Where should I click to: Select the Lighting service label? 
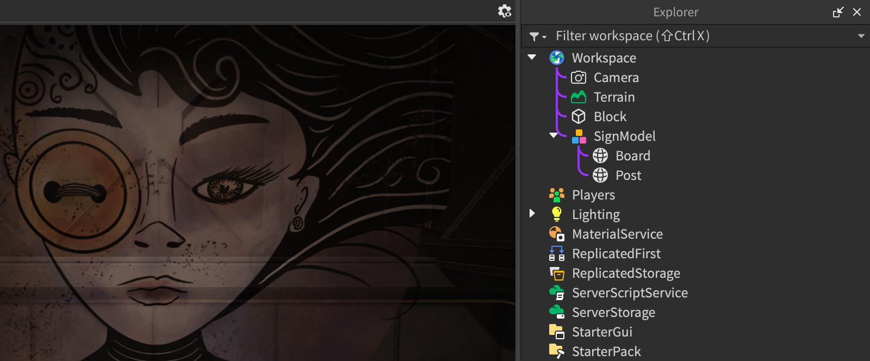pyautogui.click(x=596, y=214)
